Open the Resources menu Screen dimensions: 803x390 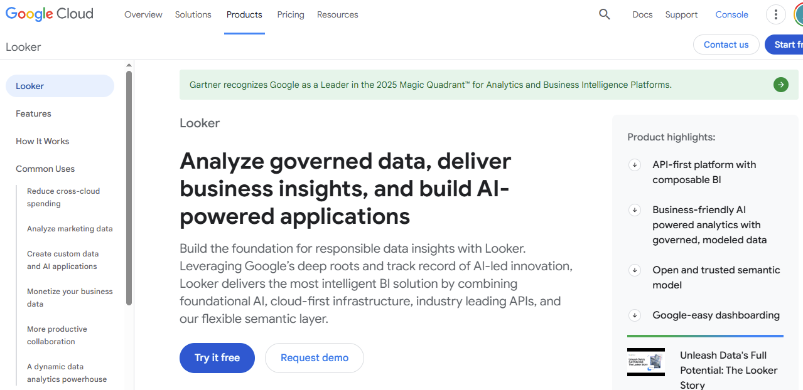[x=337, y=14]
